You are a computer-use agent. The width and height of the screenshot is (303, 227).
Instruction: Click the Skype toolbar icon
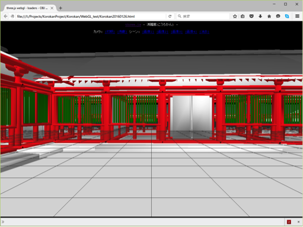click(x=287, y=16)
